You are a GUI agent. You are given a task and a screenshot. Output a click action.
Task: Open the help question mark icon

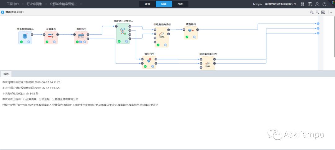(310, 4)
